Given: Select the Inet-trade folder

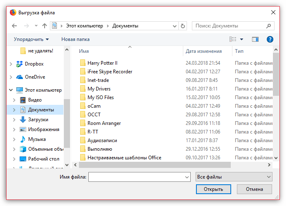Looking at the screenshot, I should coord(95,80).
